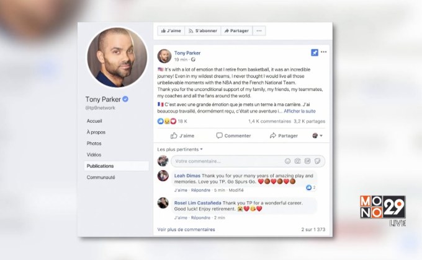This screenshot has height=260, width=422.
Task: Toggle J'aime under the post
Action: point(182,136)
